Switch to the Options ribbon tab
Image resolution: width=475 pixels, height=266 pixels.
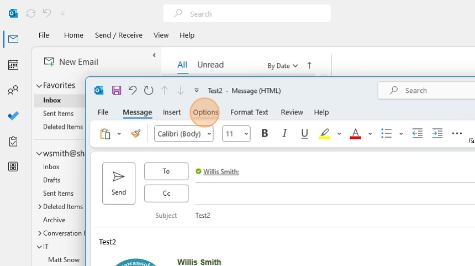click(x=205, y=112)
